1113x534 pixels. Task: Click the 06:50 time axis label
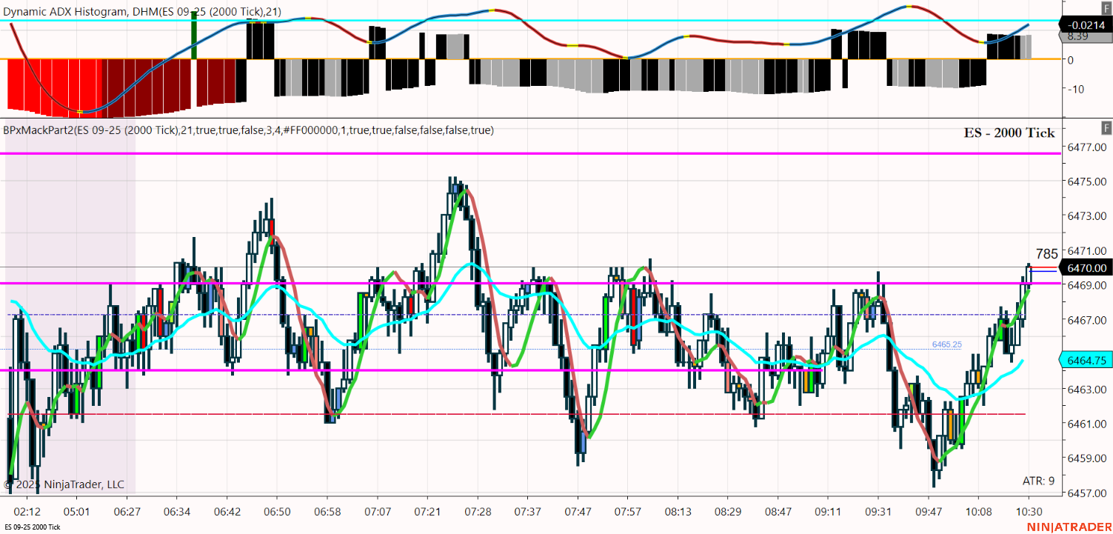pyautogui.click(x=277, y=511)
